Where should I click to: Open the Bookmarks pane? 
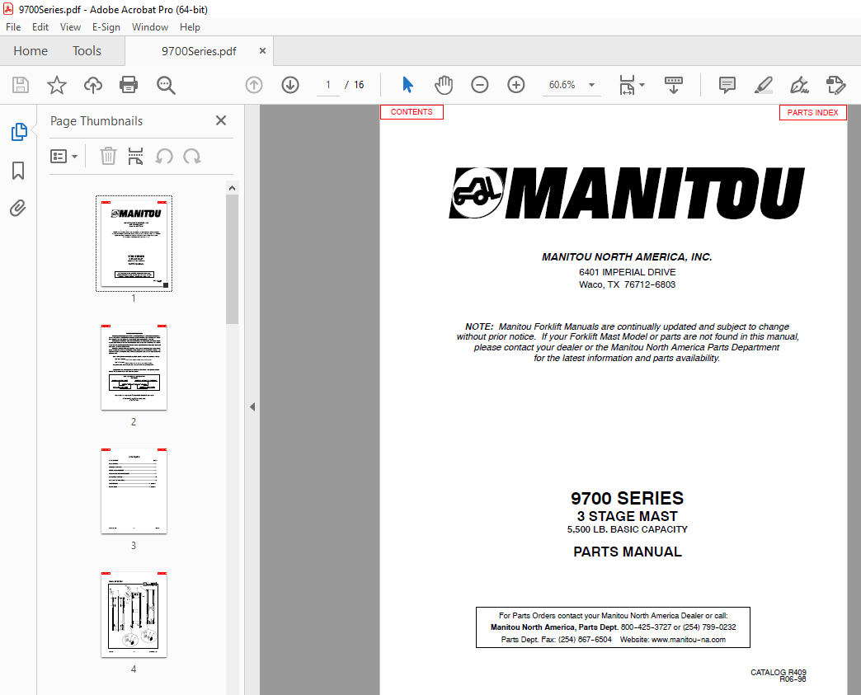18,171
